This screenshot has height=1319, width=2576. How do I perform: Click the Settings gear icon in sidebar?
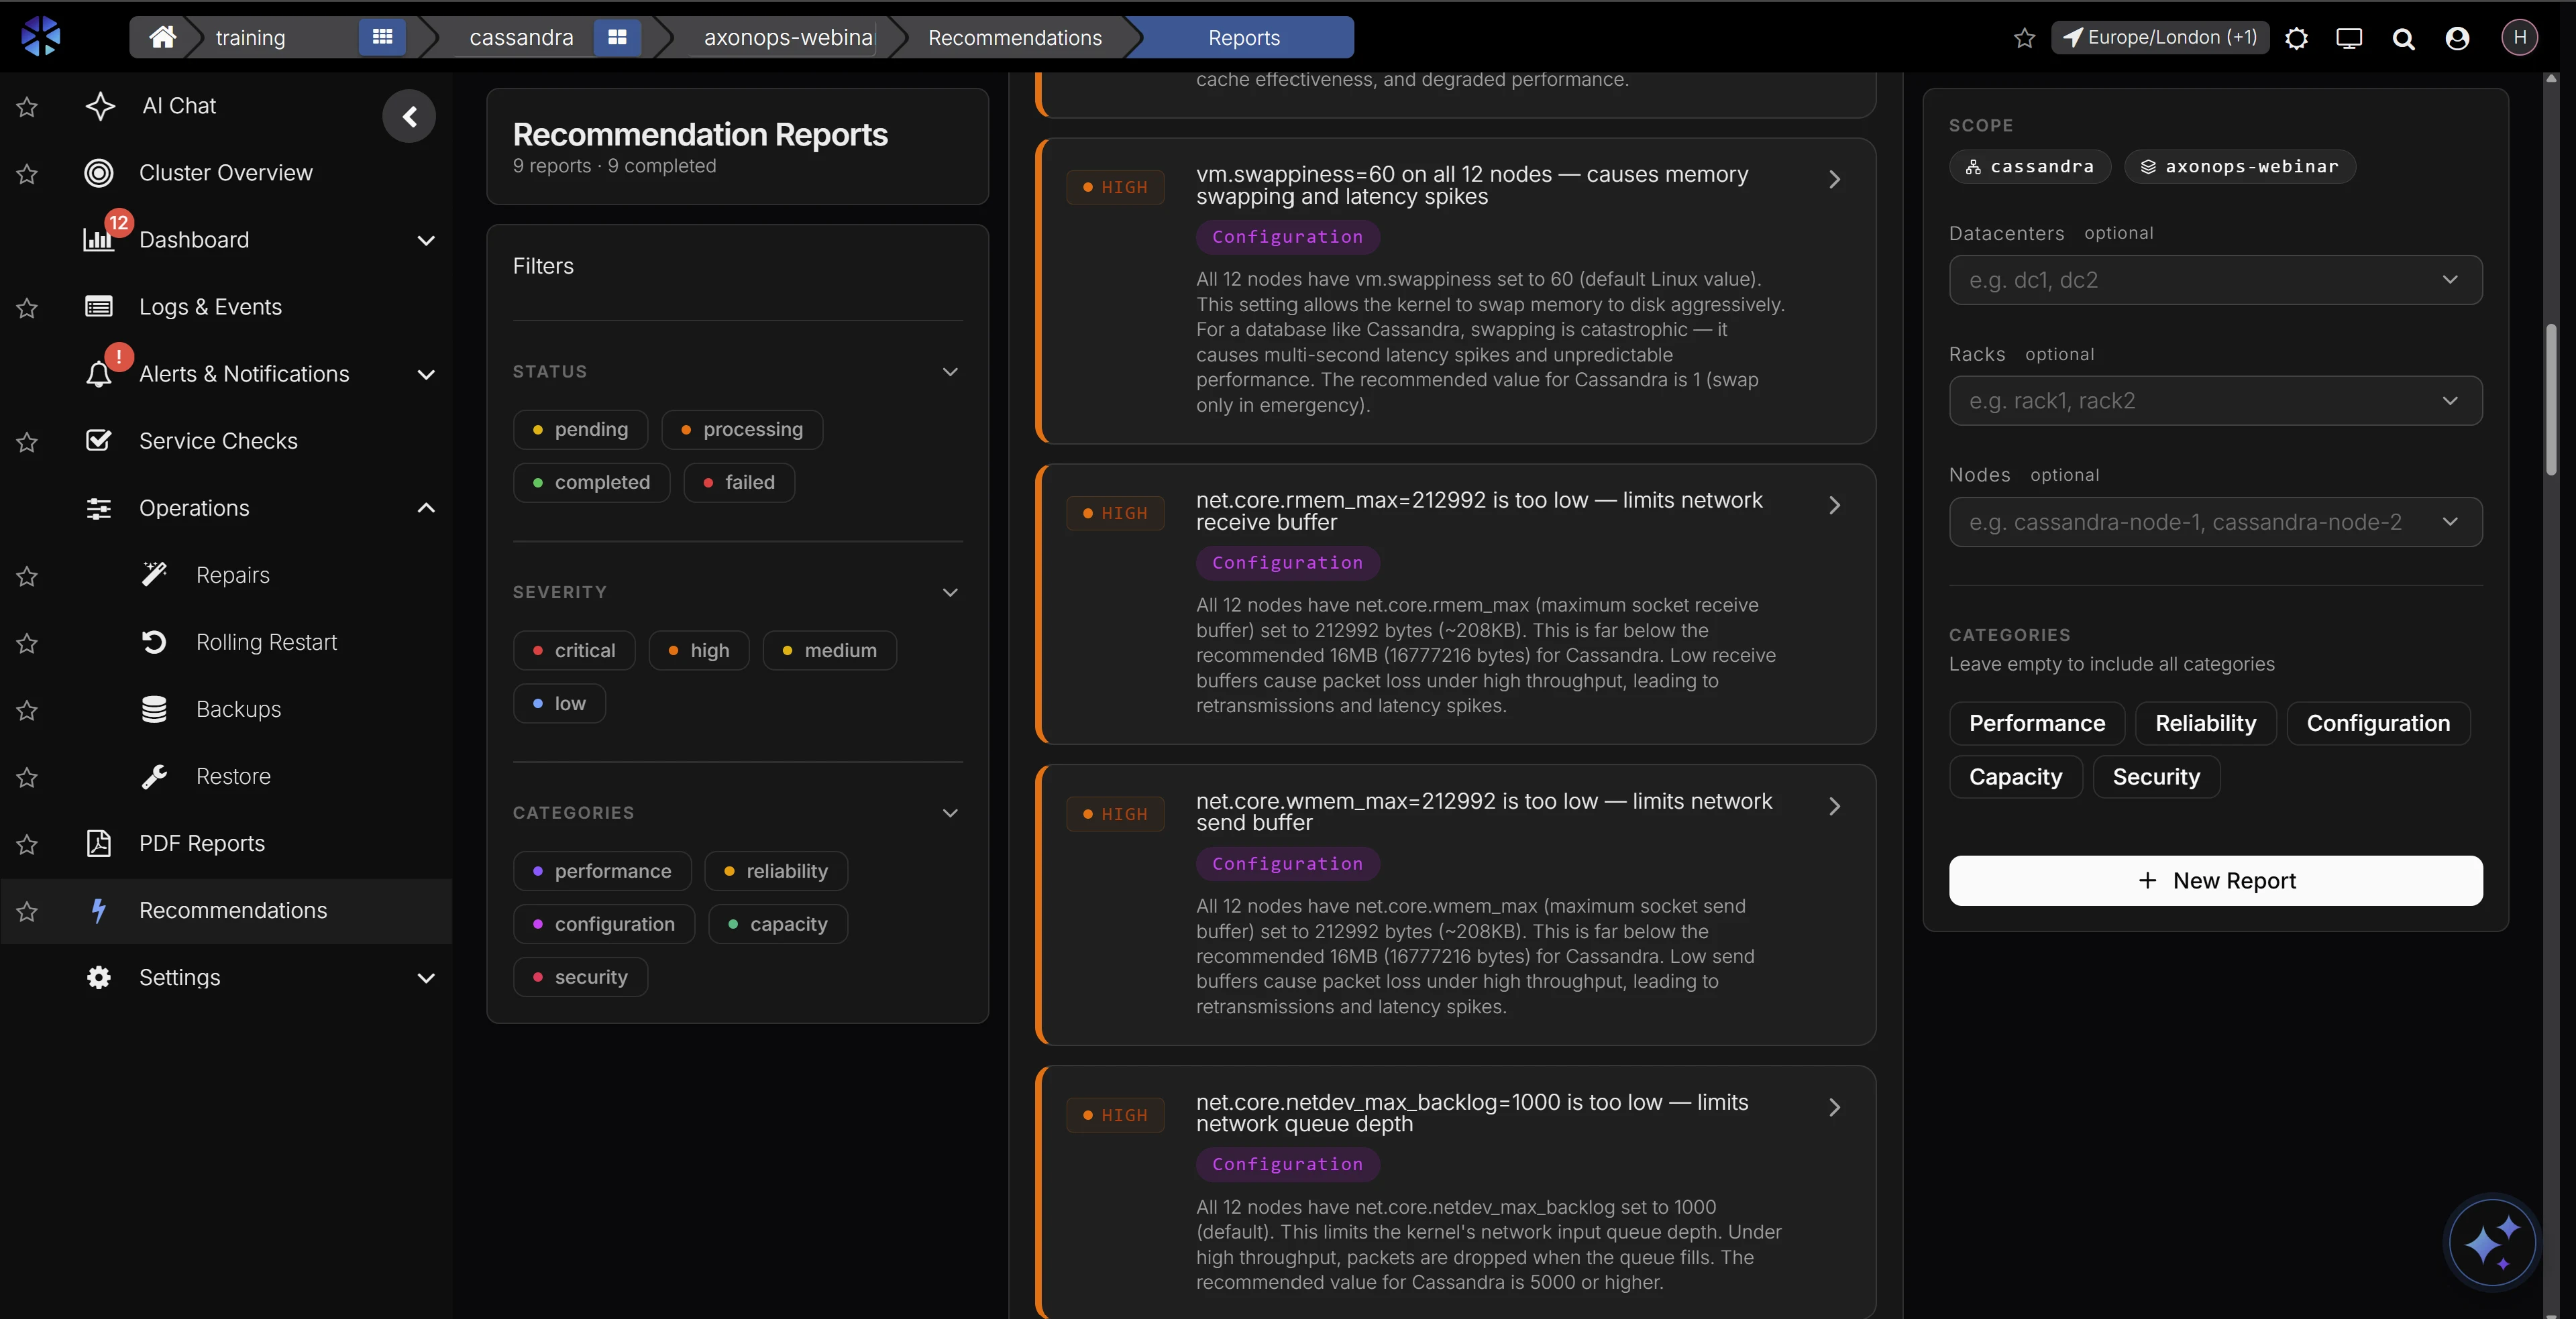point(98,977)
